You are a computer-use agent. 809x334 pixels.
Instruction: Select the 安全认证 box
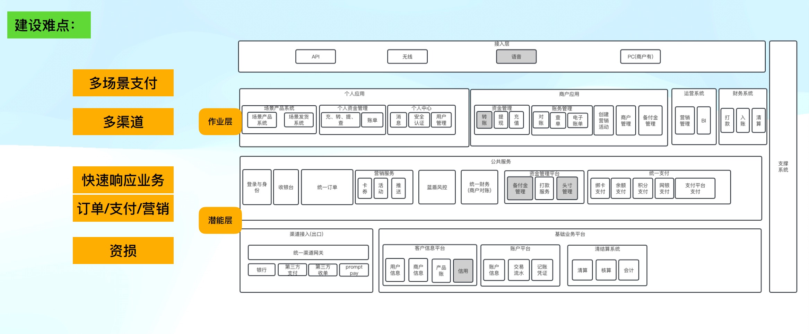pyautogui.click(x=419, y=120)
